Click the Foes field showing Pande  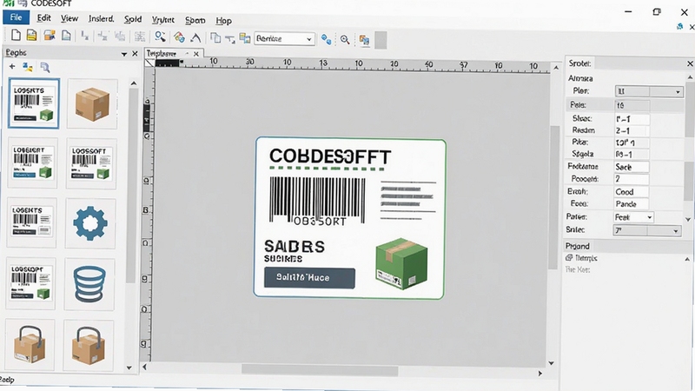(632, 204)
